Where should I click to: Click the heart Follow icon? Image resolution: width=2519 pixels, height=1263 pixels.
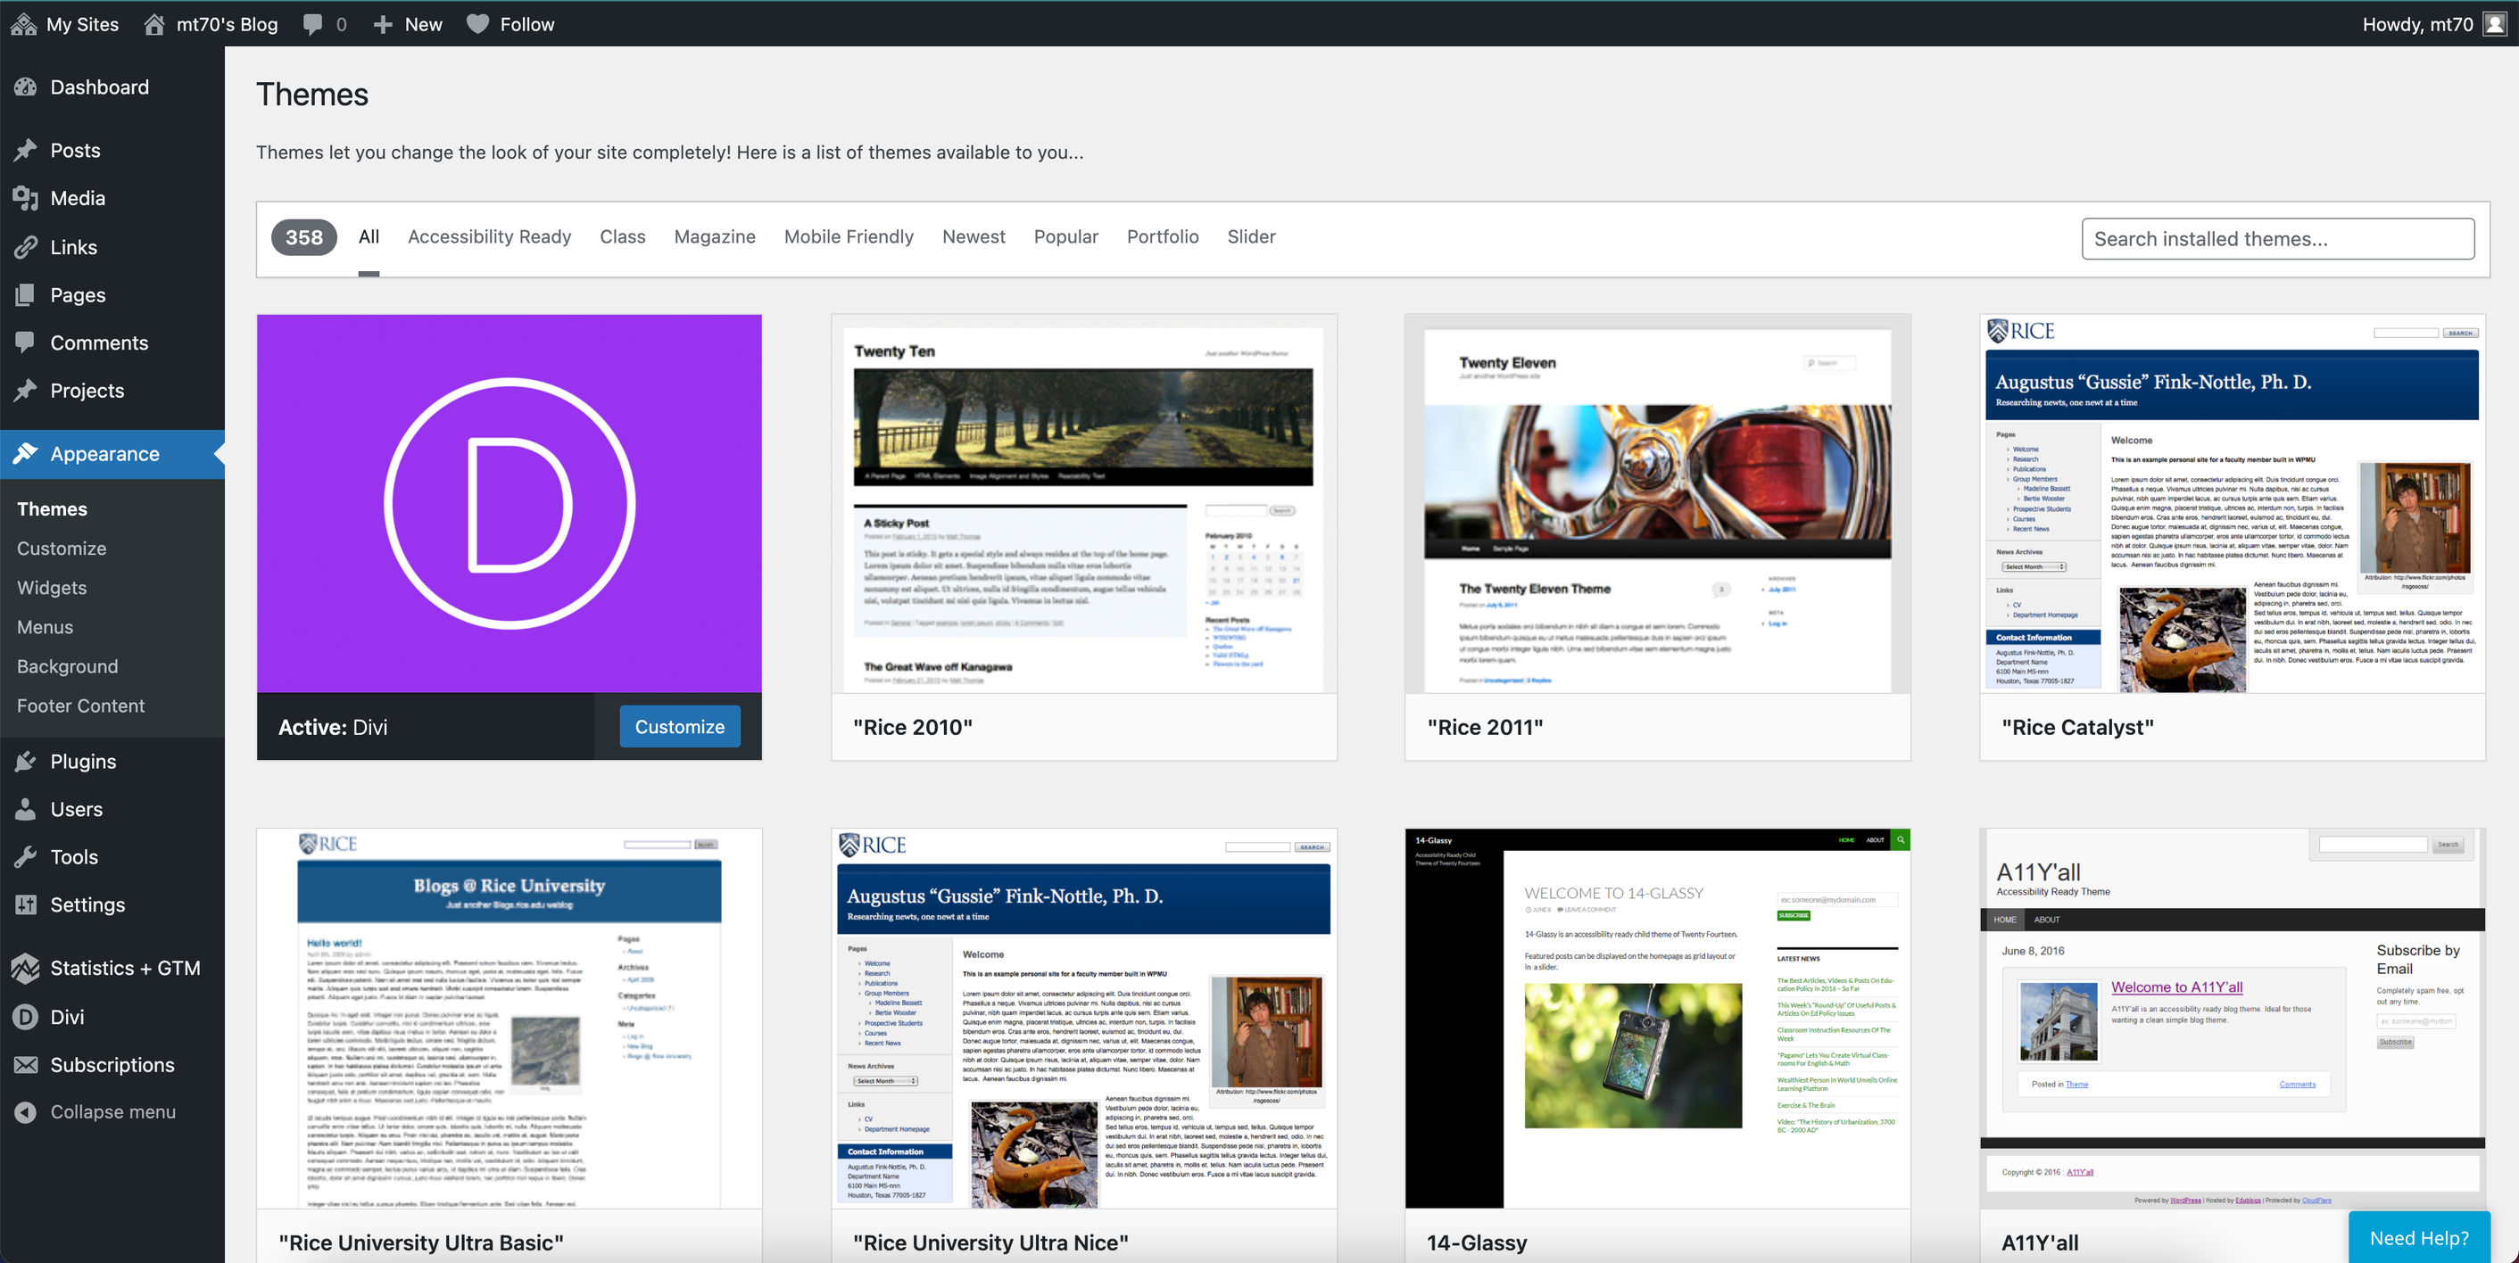pos(477,24)
